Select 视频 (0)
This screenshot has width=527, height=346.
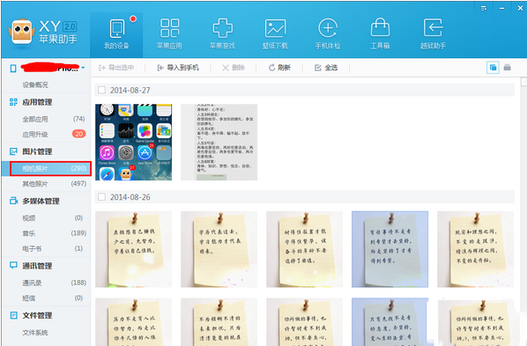coord(47,218)
